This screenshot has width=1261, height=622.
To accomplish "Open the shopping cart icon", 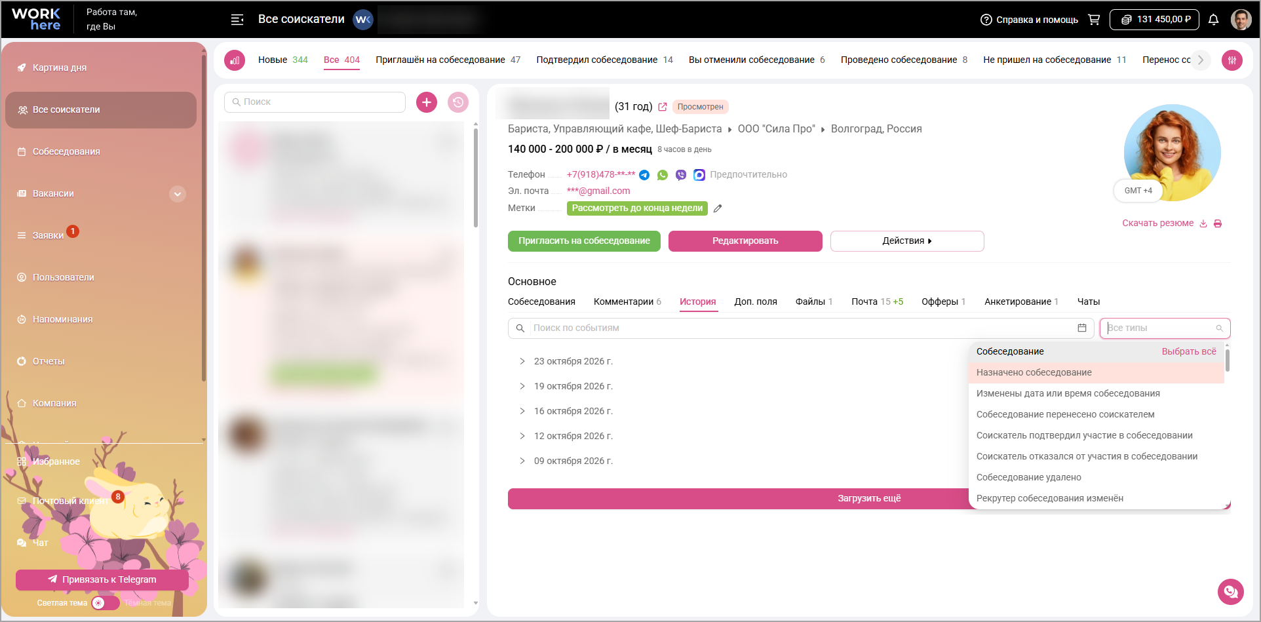I will coord(1094,20).
